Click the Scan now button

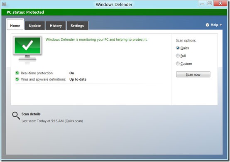pos(193,74)
